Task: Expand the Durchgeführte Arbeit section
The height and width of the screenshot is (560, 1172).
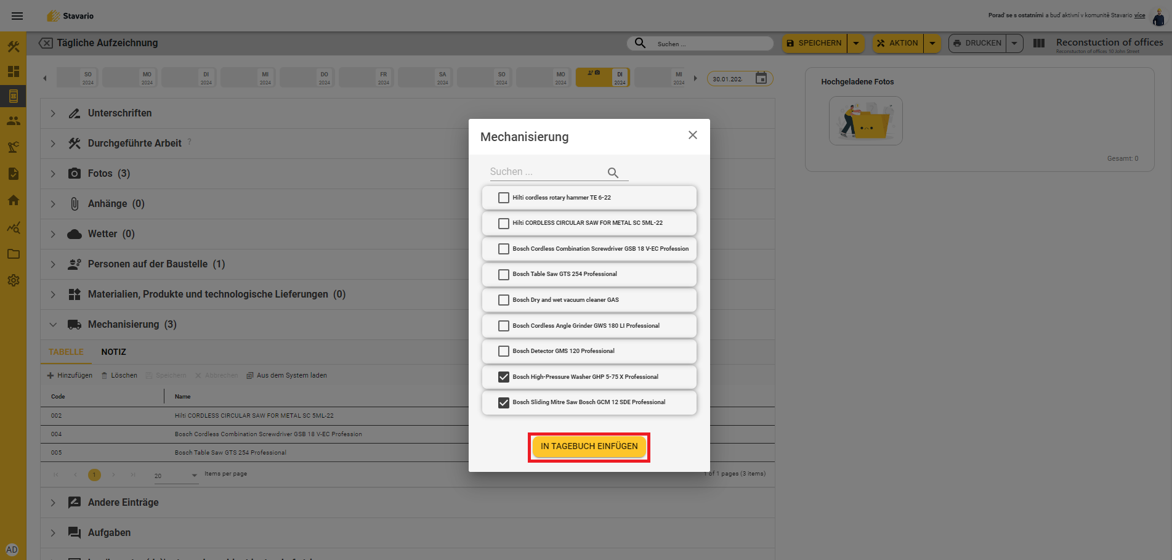Action: (53, 144)
